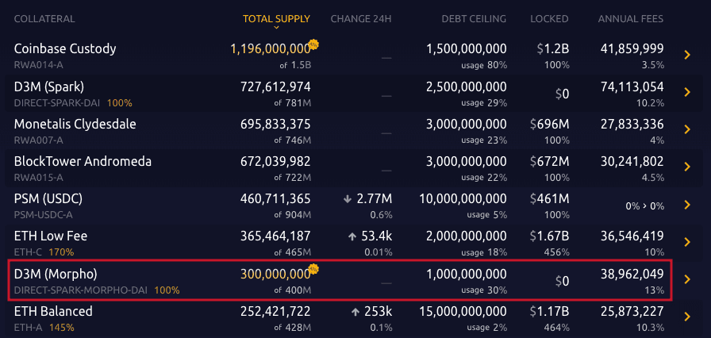Sort table by Annual Fees header
This screenshot has height=338, width=711.
click(x=631, y=18)
